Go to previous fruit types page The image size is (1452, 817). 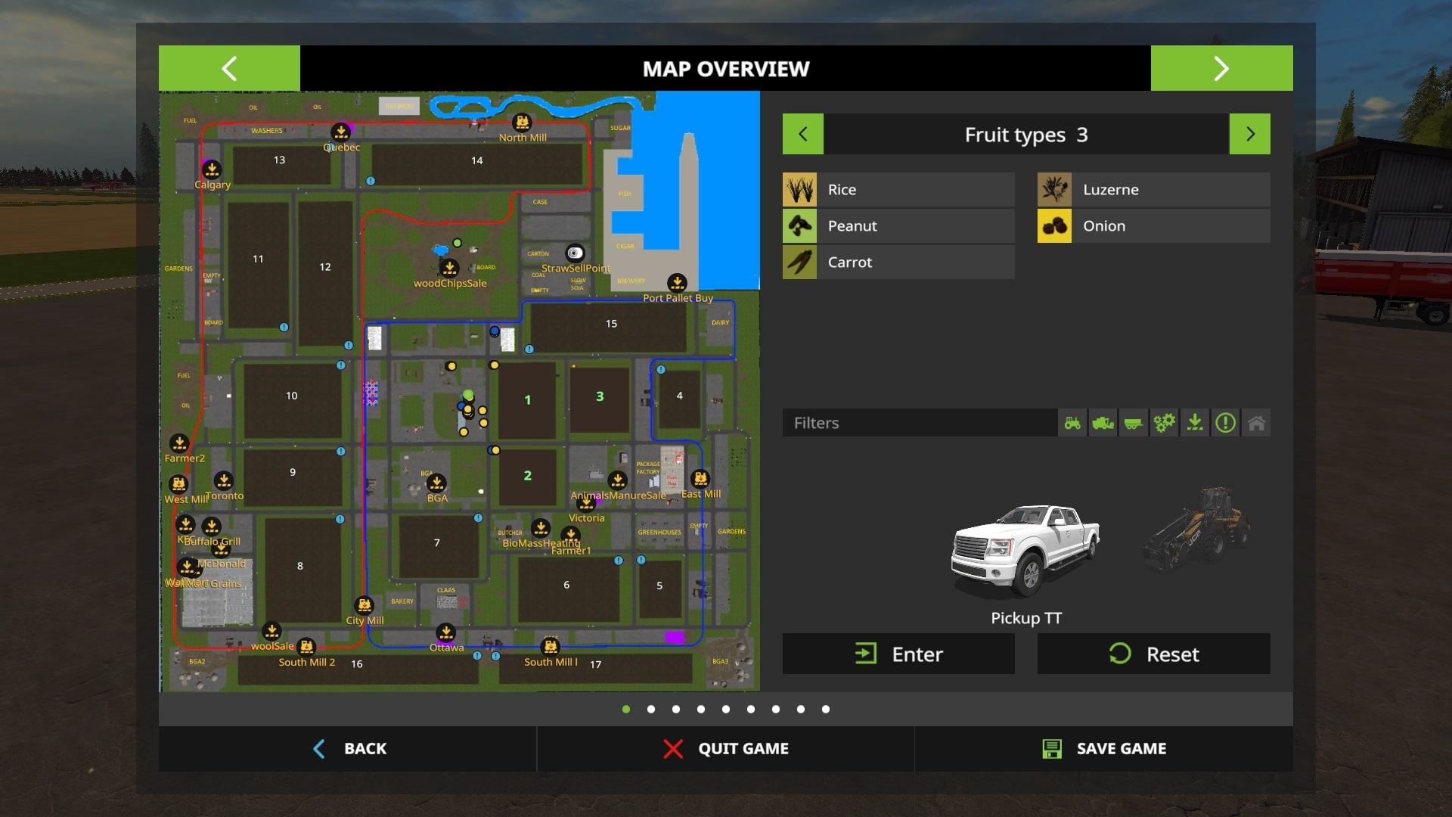[x=802, y=134]
